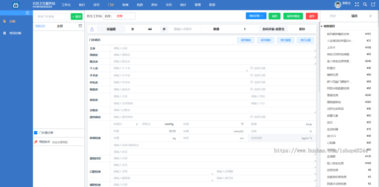
Task: Expand right panel double-chevron icon
Action: click(x=370, y=16)
